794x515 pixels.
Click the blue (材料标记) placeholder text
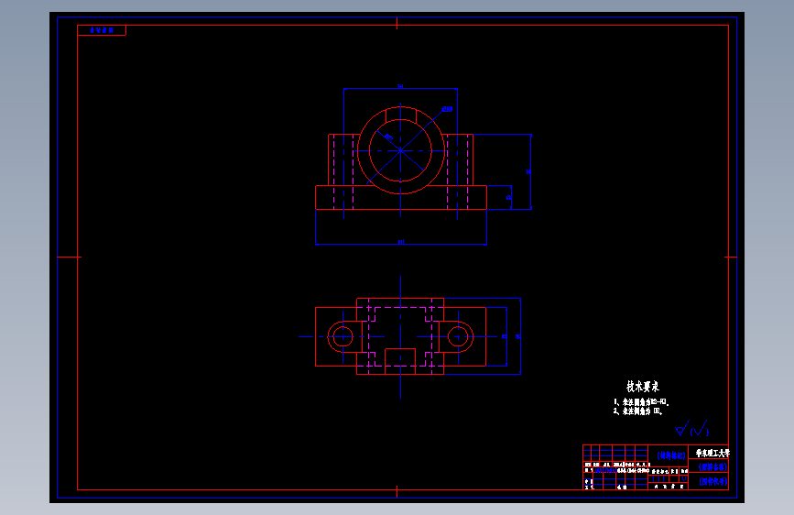coord(671,455)
